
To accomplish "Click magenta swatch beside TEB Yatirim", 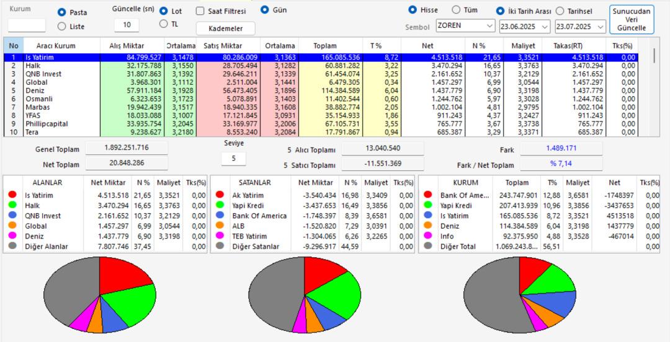I will pyautogui.click(x=220, y=236).
